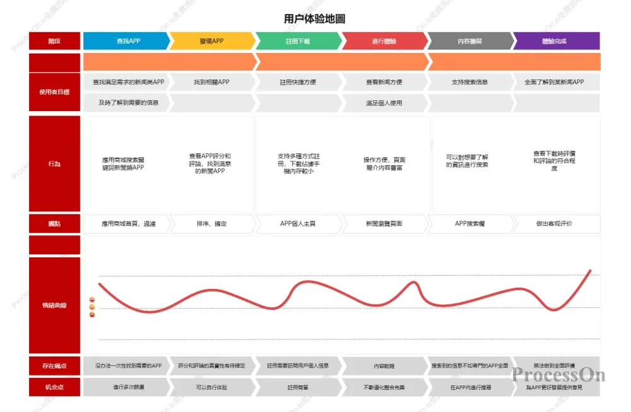Click the 註冊快捷方便 user goal cell
Viewport: 631px width, 412px height.
pos(298,82)
